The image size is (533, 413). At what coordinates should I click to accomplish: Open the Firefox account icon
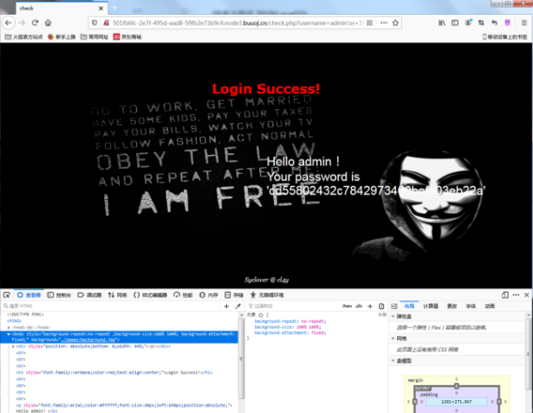point(468,23)
